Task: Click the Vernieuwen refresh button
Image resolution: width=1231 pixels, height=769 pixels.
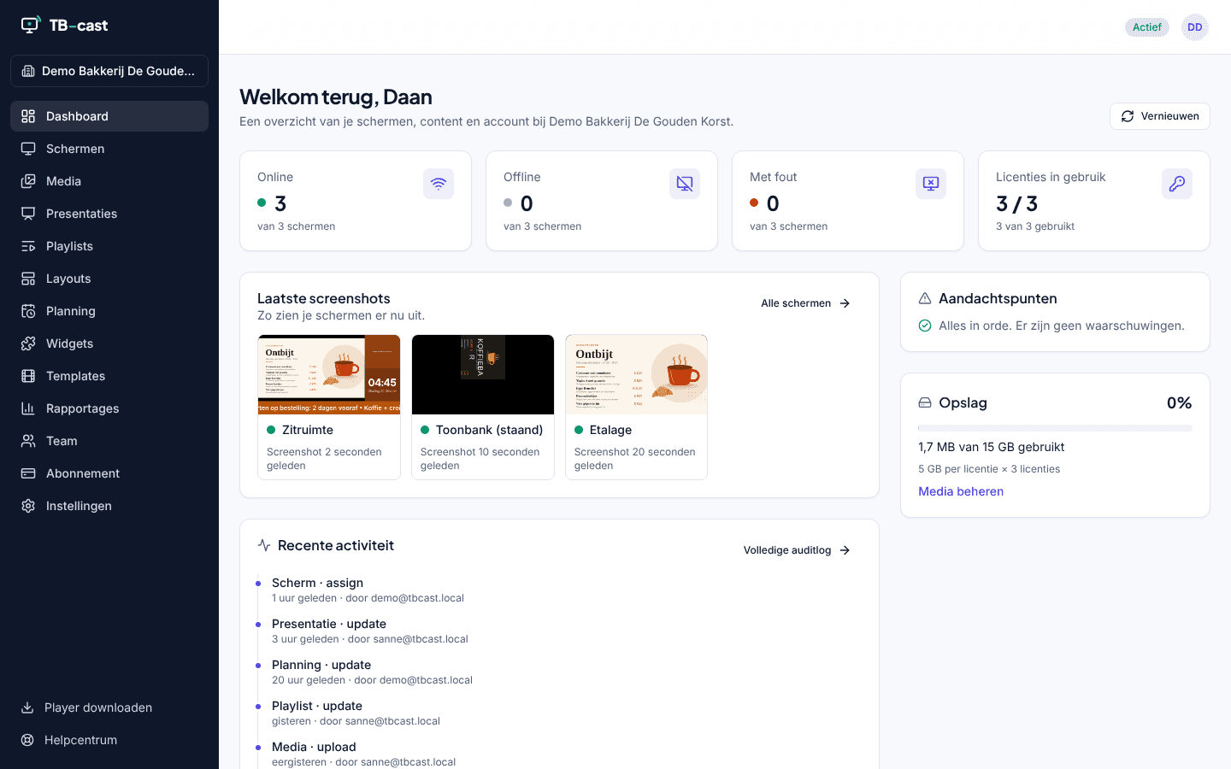Action: 1160,116
